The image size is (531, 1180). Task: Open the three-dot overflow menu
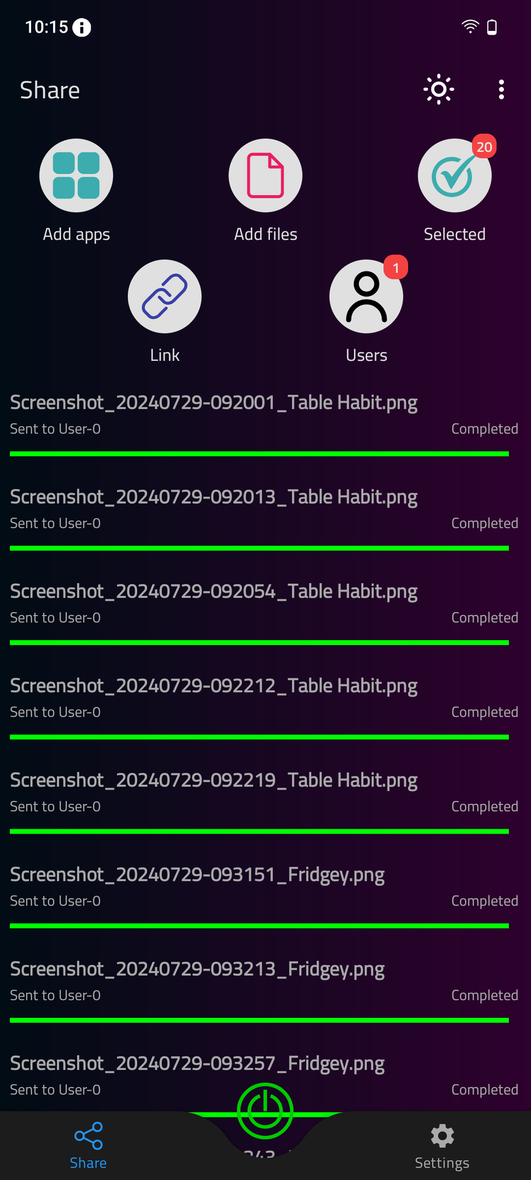click(x=501, y=89)
